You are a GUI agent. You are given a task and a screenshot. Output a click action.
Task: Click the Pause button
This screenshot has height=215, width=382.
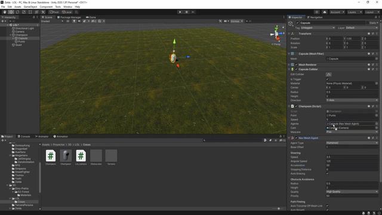pyautogui.click(x=186, y=12)
